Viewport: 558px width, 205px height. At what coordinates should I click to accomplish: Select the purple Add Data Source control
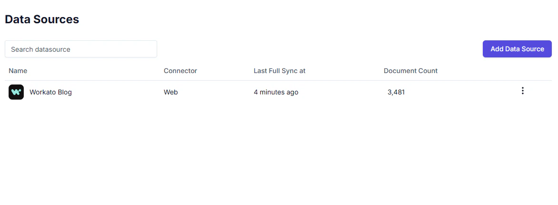tap(517, 49)
